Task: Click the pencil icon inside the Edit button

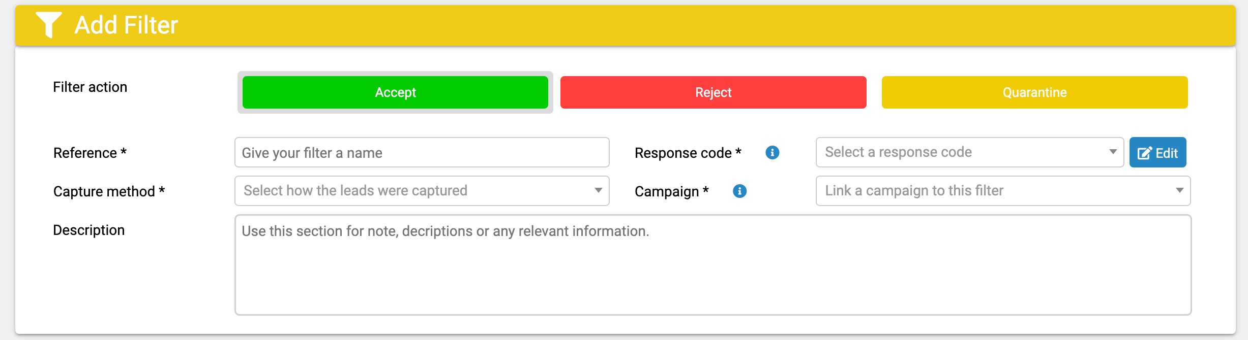Action: 1145,152
